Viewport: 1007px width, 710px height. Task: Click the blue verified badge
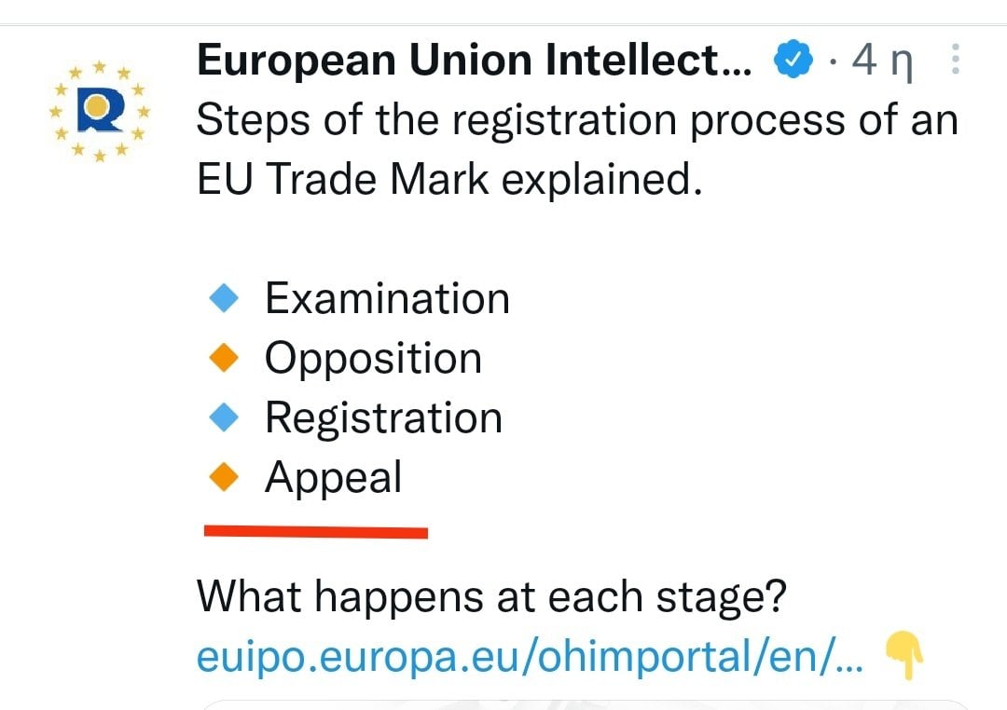pos(793,59)
